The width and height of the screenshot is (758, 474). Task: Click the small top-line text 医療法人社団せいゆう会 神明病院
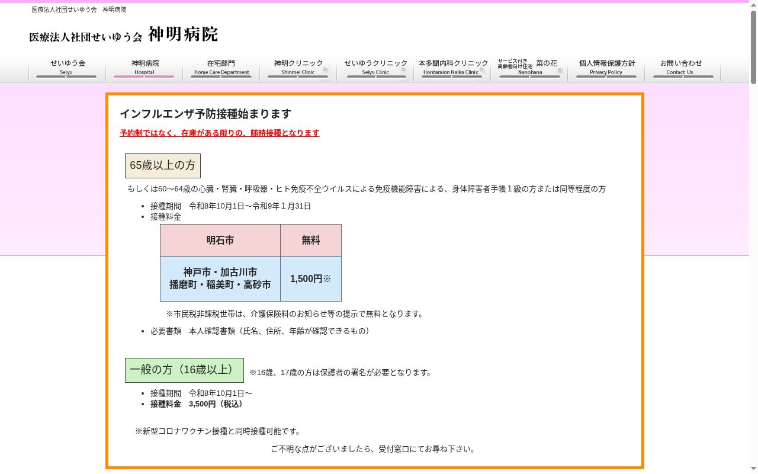pos(79,9)
